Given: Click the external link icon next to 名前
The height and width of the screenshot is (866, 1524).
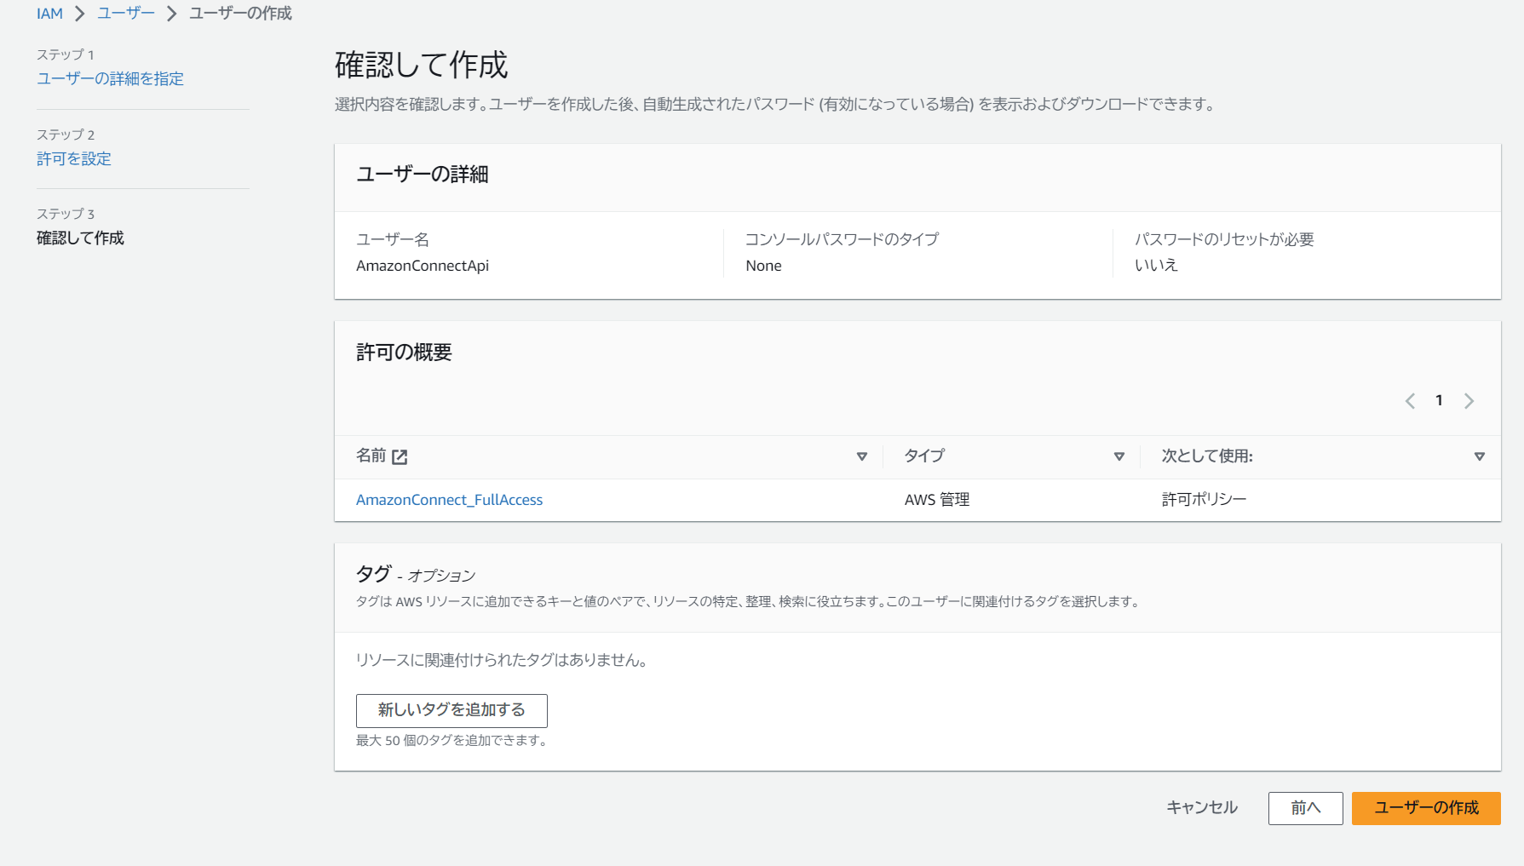Looking at the screenshot, I should pyautogui.click(x=400, y=457).
